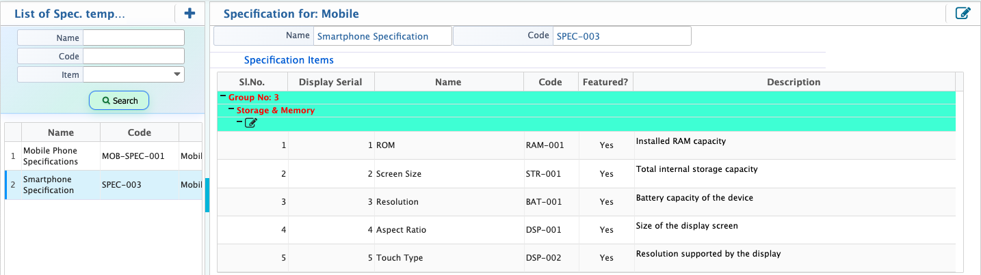Click Featured 'Yes' in Touch Type row
This screenshot has width=981, height=275.
click(x=606, y=258)
